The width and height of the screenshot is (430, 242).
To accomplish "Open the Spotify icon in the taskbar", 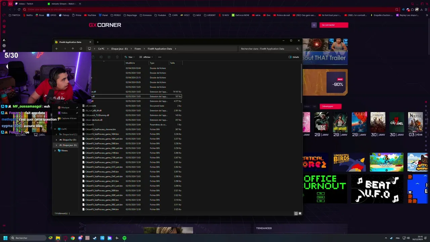I will coord(124,238).
